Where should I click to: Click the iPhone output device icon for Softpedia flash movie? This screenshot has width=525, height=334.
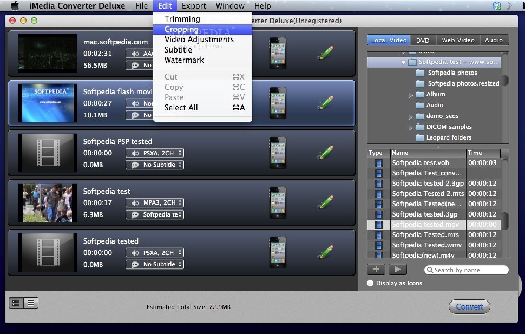(x=278, y=103)
